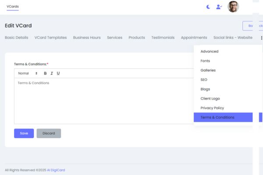Click the Save button
This screenshot has height=175, width=263.
click(24, 133)
